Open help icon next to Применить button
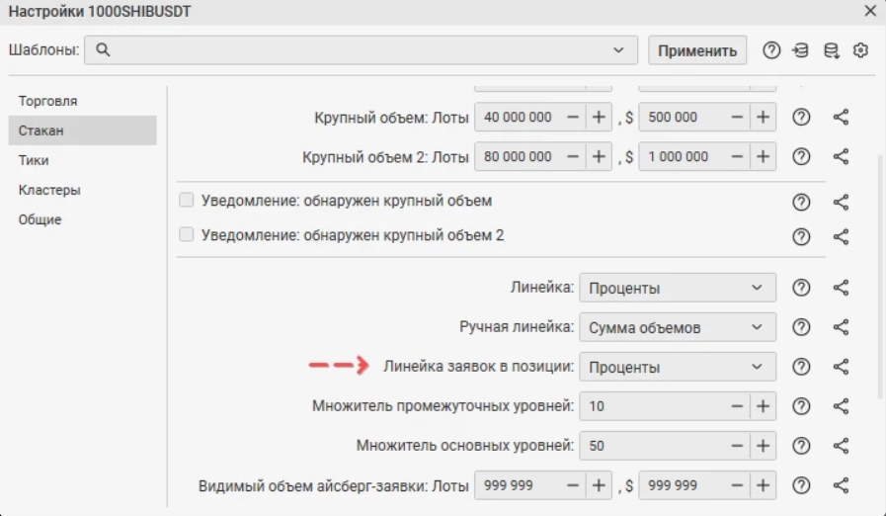Screen dimensions: 886x516 (x=771, y=50)
